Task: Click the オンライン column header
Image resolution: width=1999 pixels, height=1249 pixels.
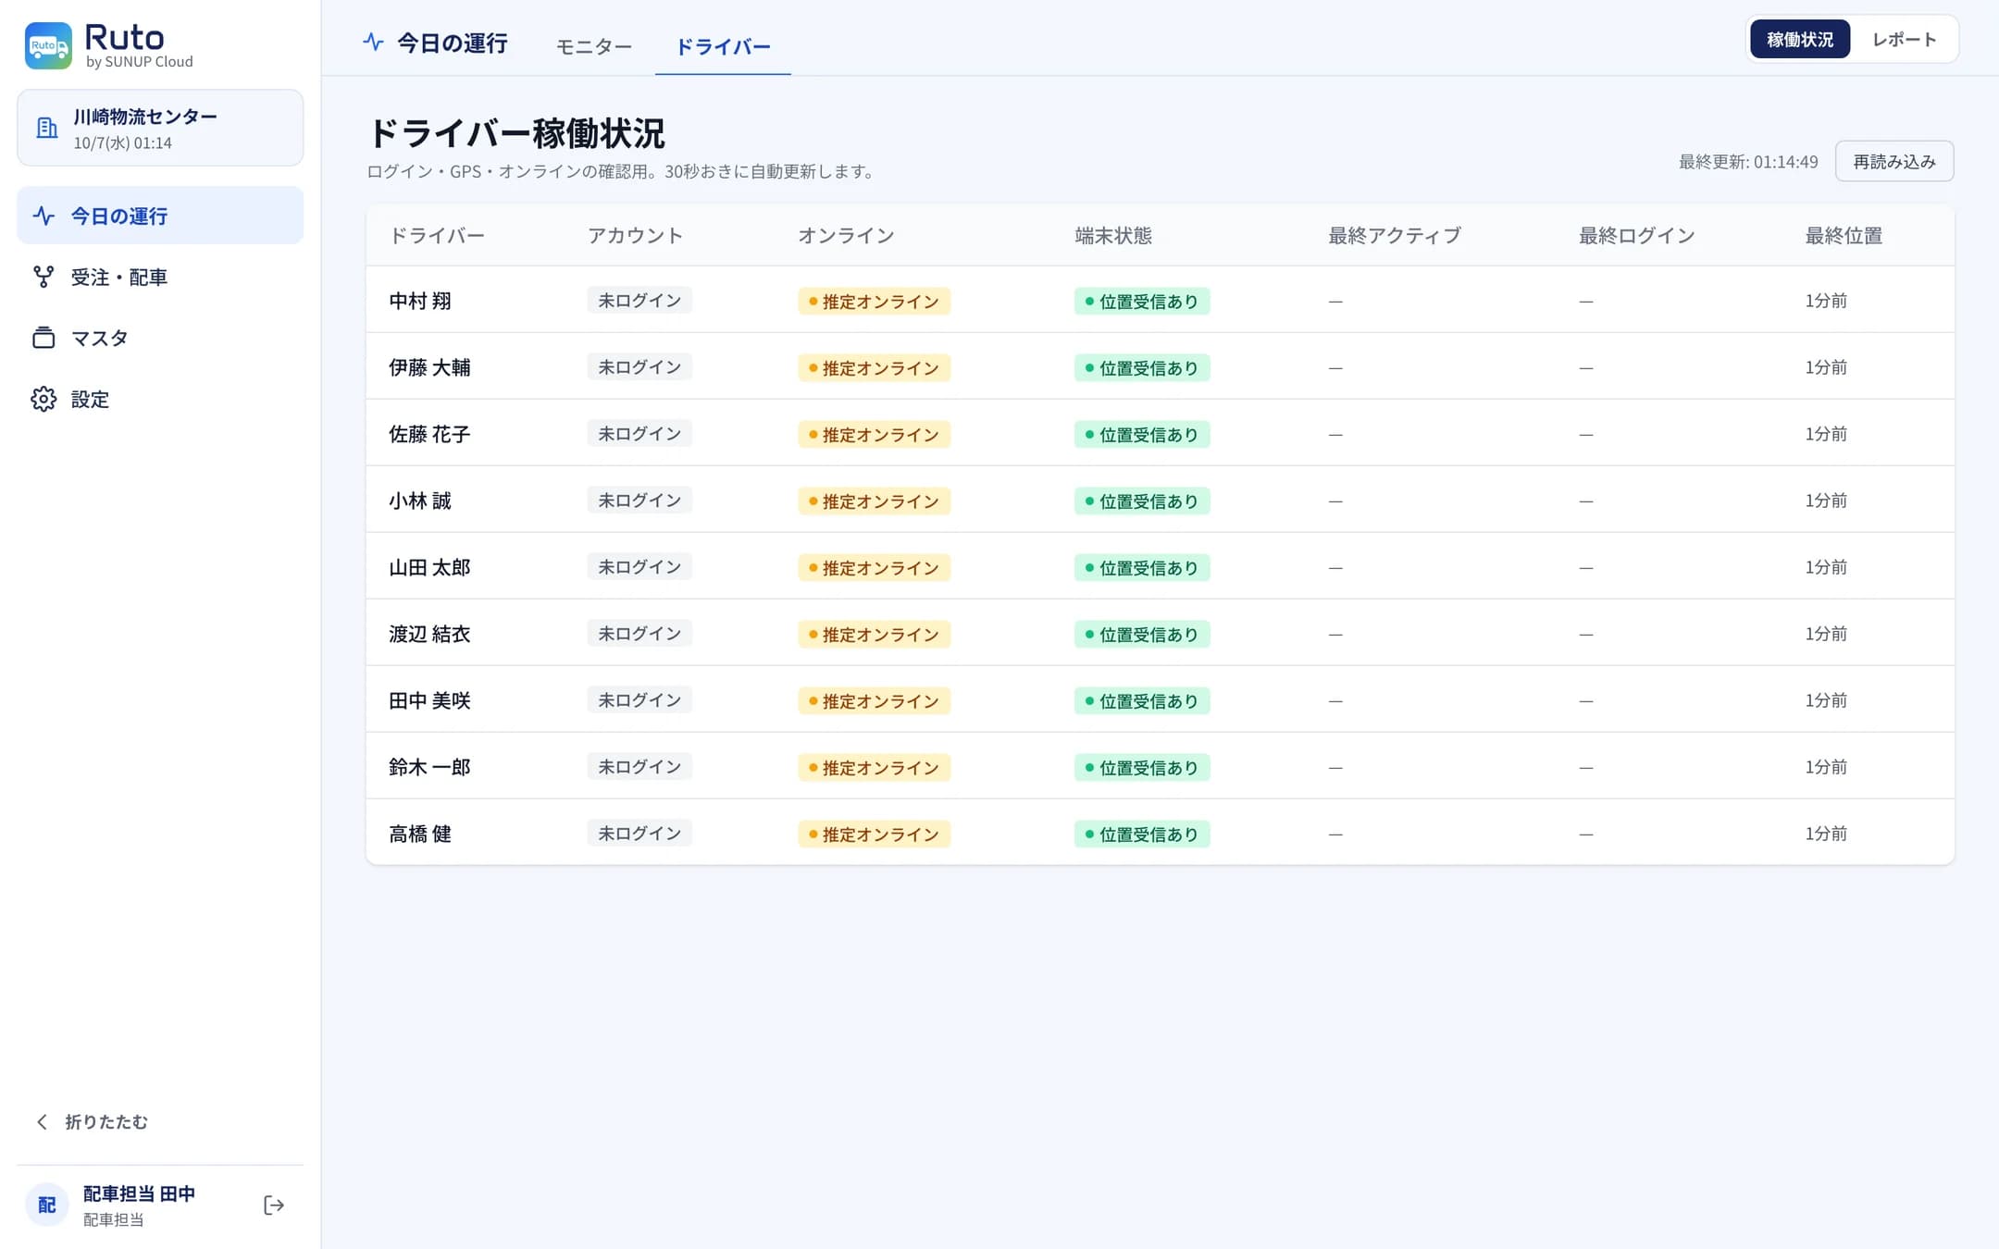Action: coord(846,235)
